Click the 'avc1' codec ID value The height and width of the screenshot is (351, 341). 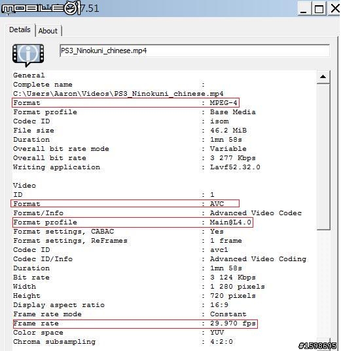click(x=219, y=250)
